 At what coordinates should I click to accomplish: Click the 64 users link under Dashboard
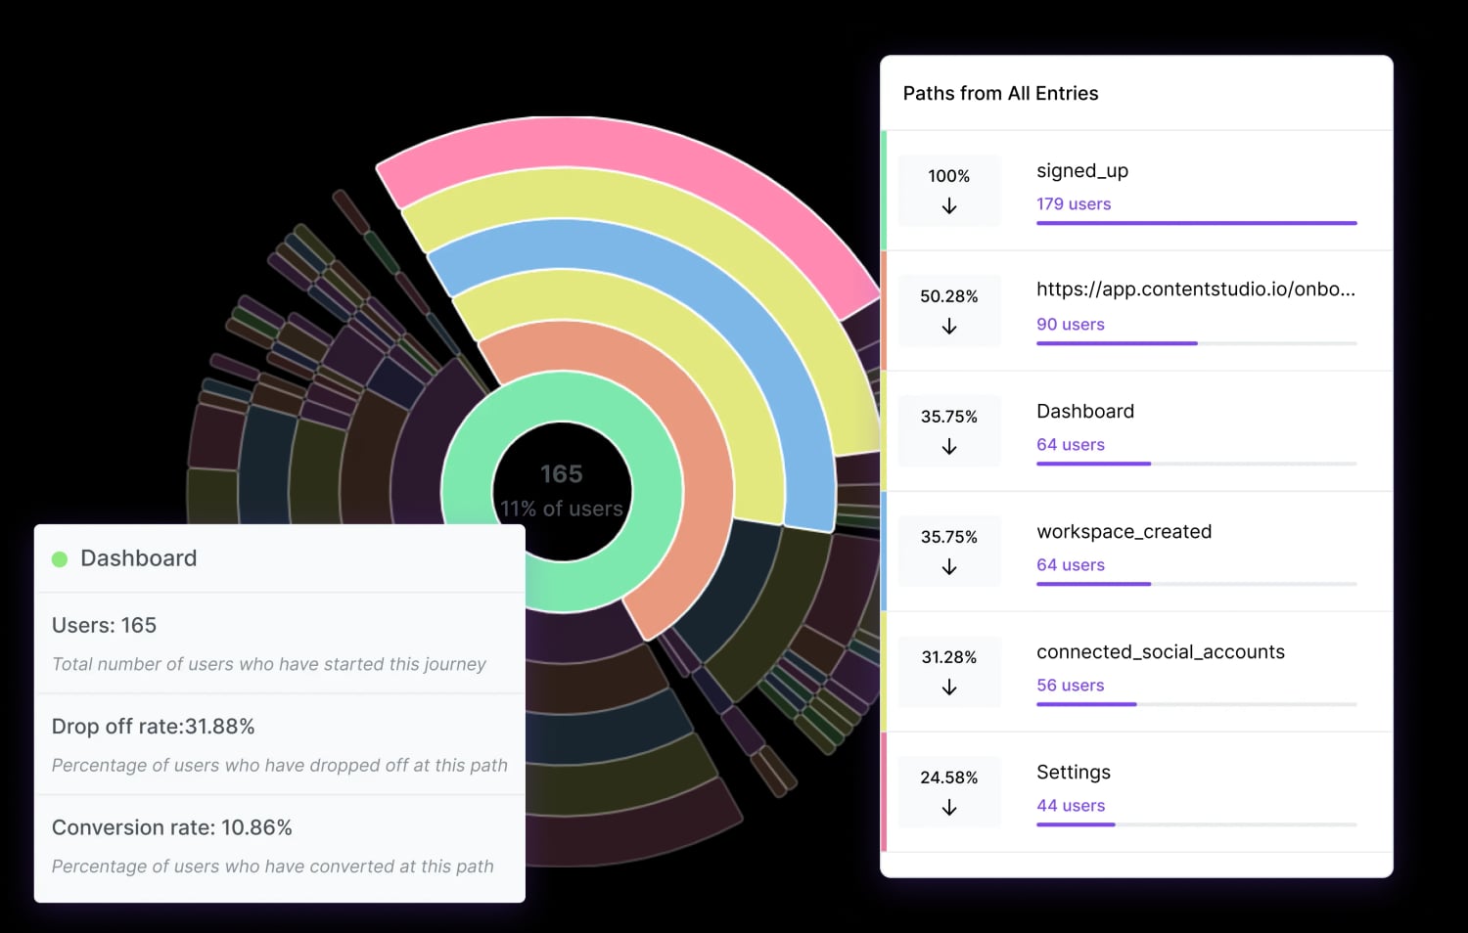tap(1071, 444)
